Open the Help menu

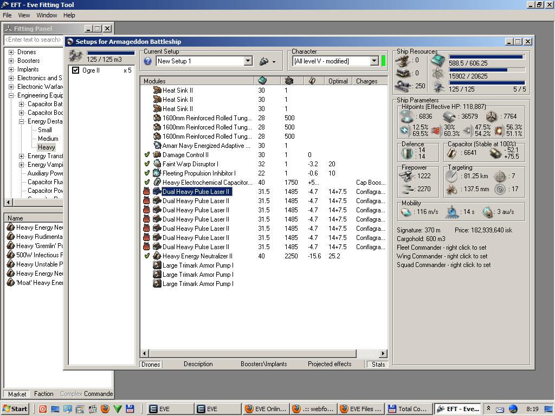[69, 15]
